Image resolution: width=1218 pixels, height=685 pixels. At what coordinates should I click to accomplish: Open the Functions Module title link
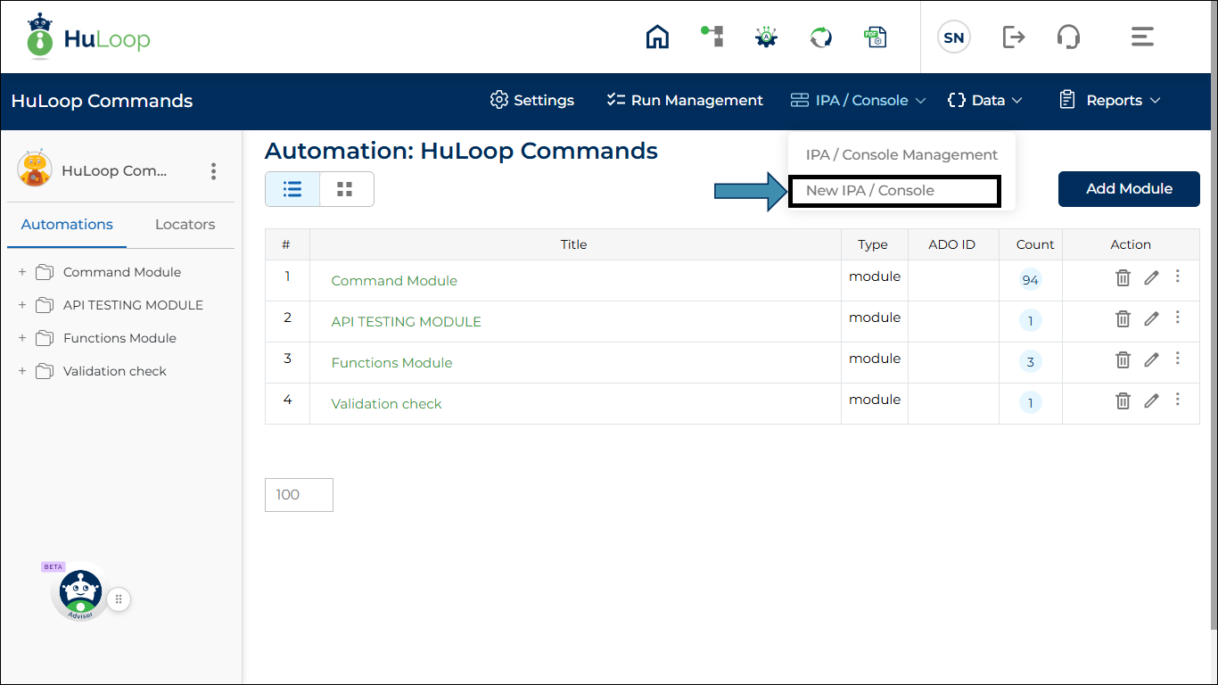[x=391, y=363]
